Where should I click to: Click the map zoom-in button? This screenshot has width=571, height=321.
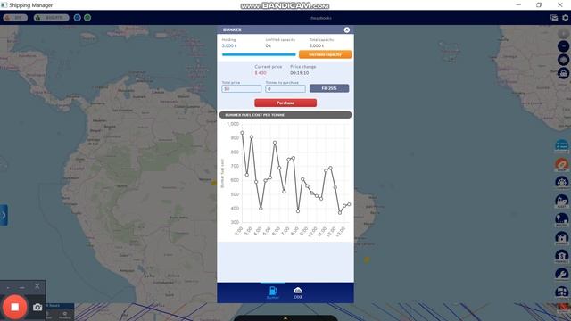click(x=563, y=34)
